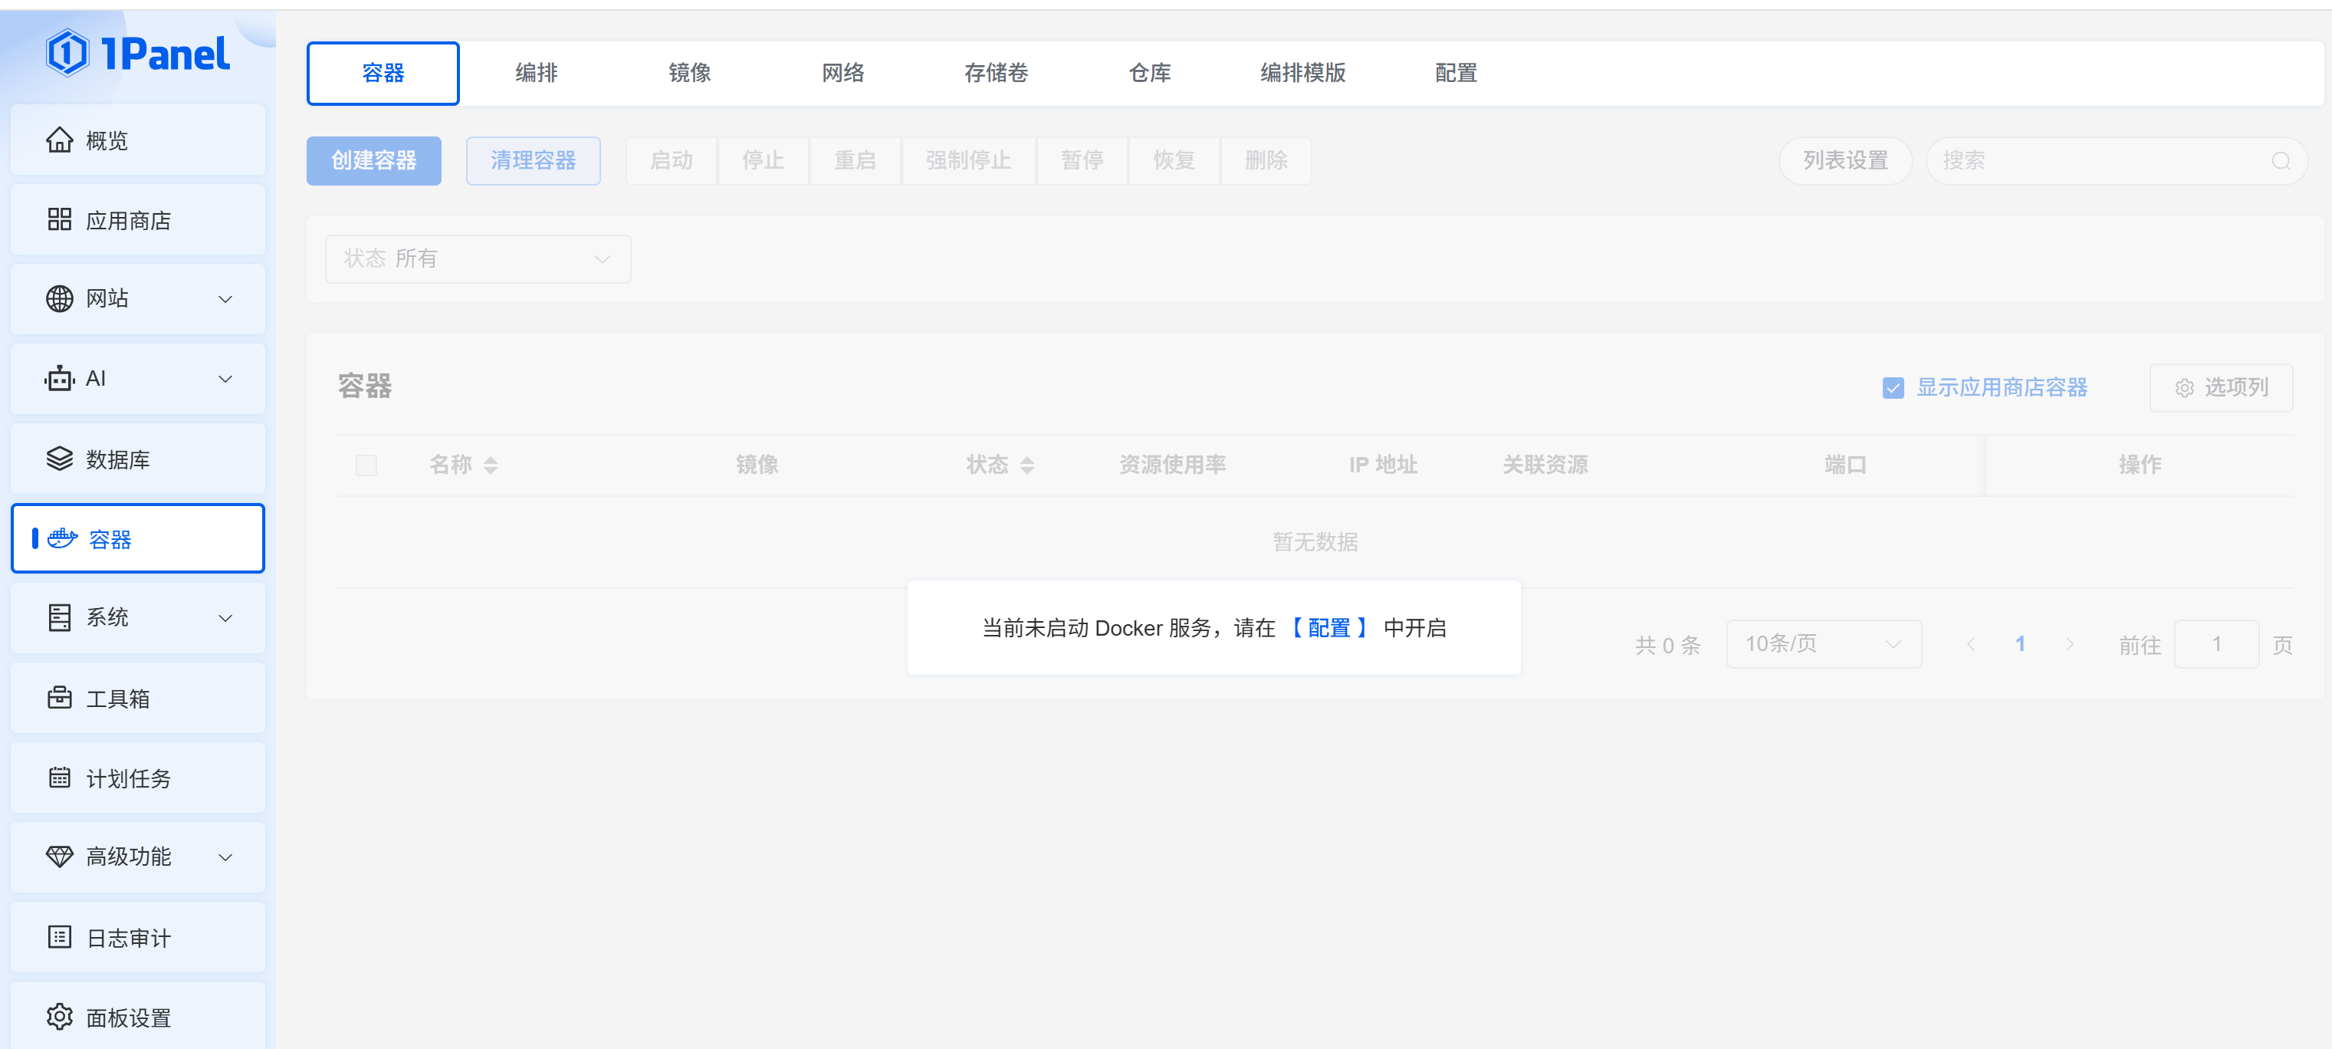
Task: Switch to the Images tab
Action: (x=689, y=74)
